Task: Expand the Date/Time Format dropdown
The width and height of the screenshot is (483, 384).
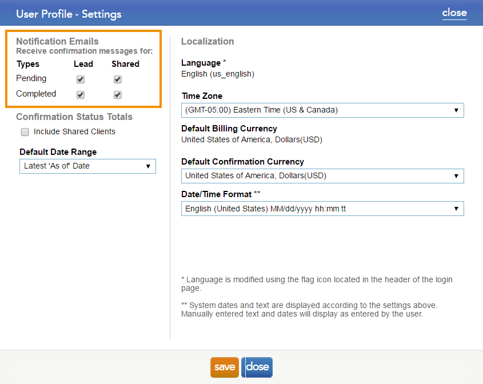Action: point(322,209)
